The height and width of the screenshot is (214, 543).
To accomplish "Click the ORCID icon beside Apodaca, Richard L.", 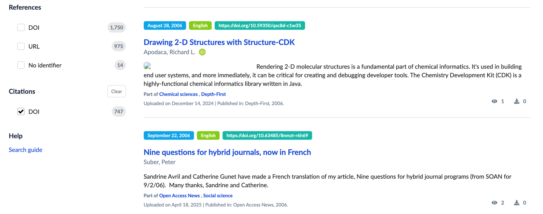I will (x=202, y=52).
